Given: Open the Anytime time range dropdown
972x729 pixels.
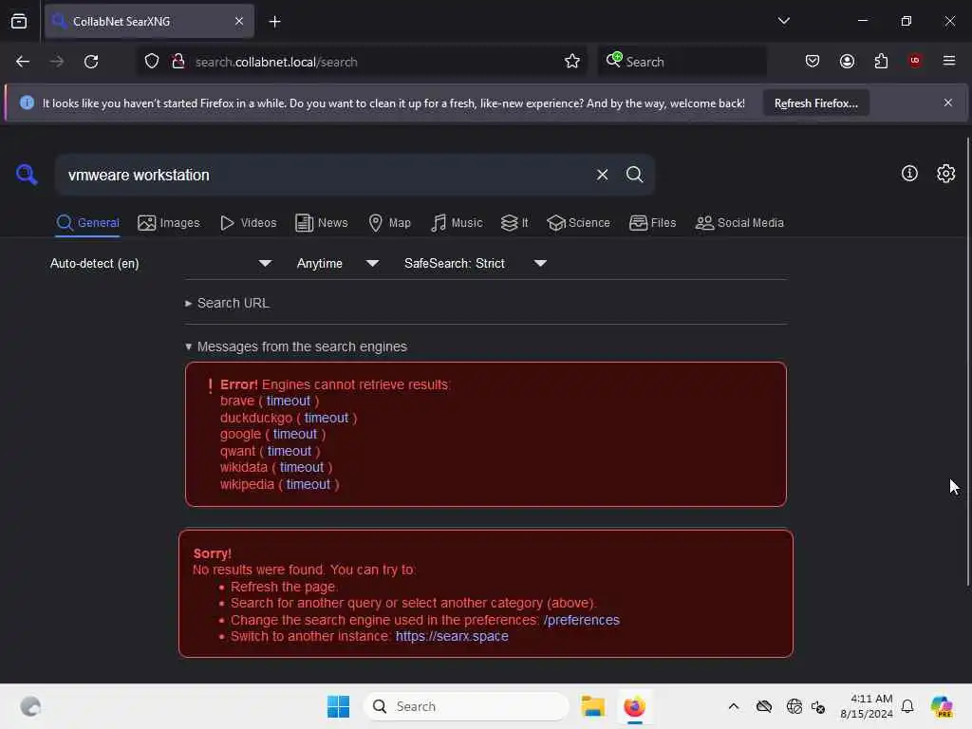Looking at the screenshot, I should click(337, 264).
